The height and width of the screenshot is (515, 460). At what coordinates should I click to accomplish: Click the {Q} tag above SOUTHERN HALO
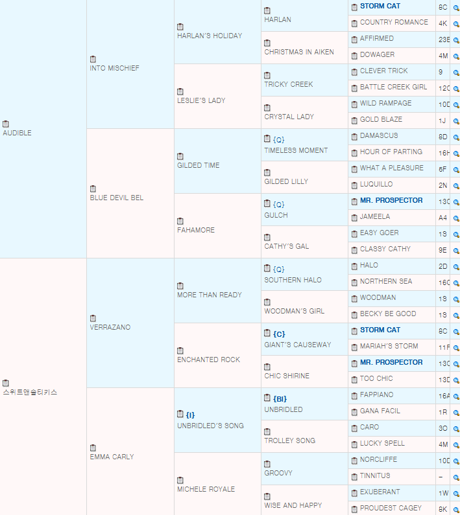[279, 269]
